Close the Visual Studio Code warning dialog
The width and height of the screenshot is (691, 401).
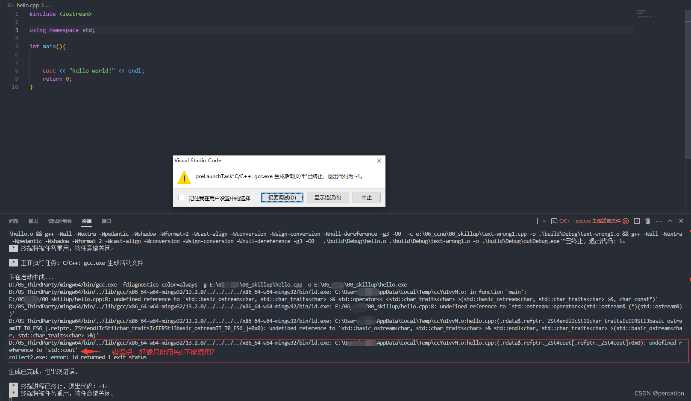379,160
